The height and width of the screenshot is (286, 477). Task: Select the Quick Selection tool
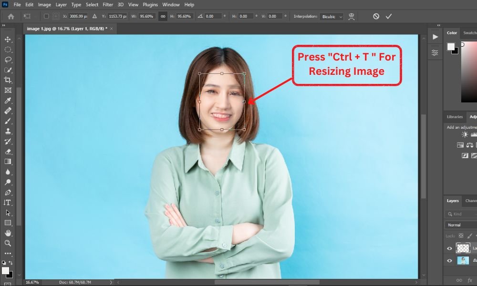click(8, 70)
